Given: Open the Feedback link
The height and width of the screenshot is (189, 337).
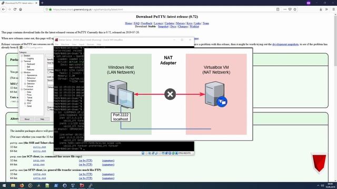Looking at the screenshot, I should [x=146, y=23].
